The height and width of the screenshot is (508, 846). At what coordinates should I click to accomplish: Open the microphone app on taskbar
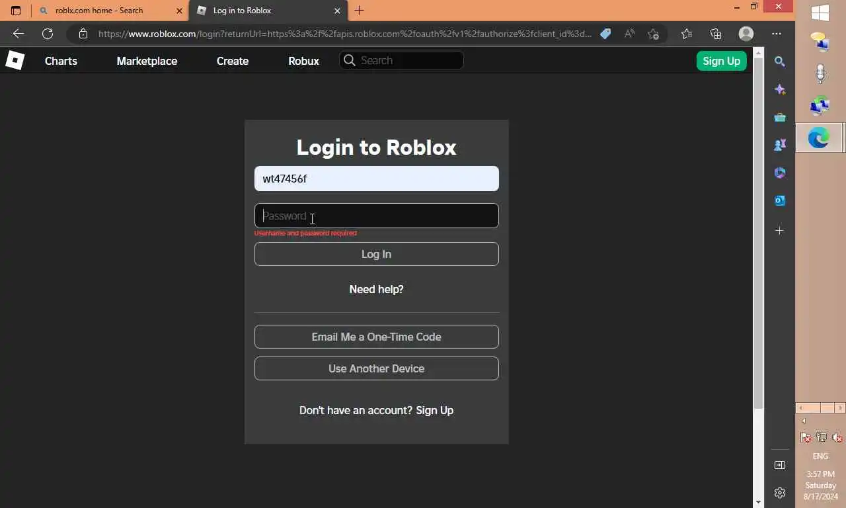[x=820, y=73]
